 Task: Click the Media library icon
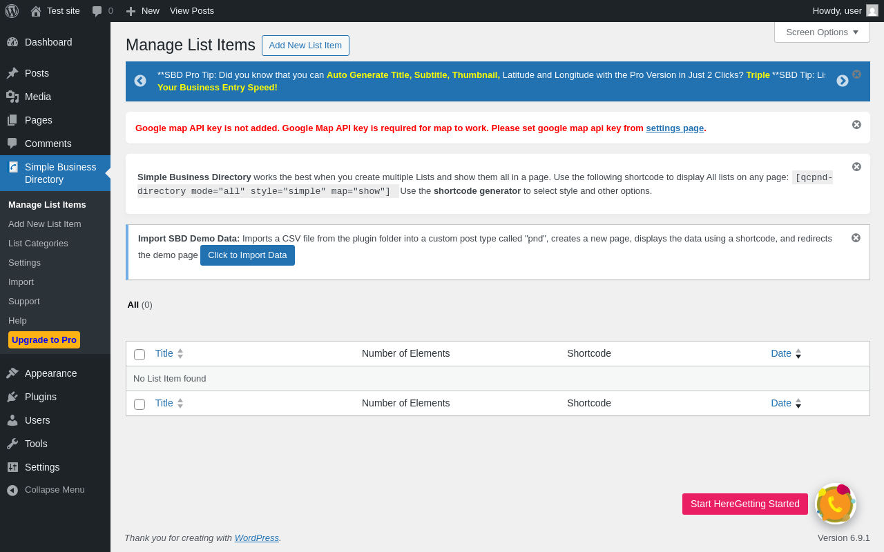click(x=12, y=97)
